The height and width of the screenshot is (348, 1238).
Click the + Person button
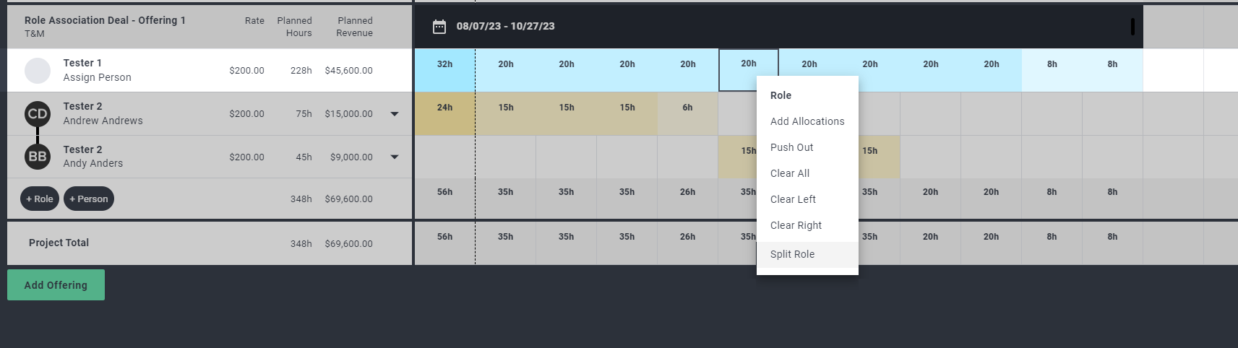point(89,199)
